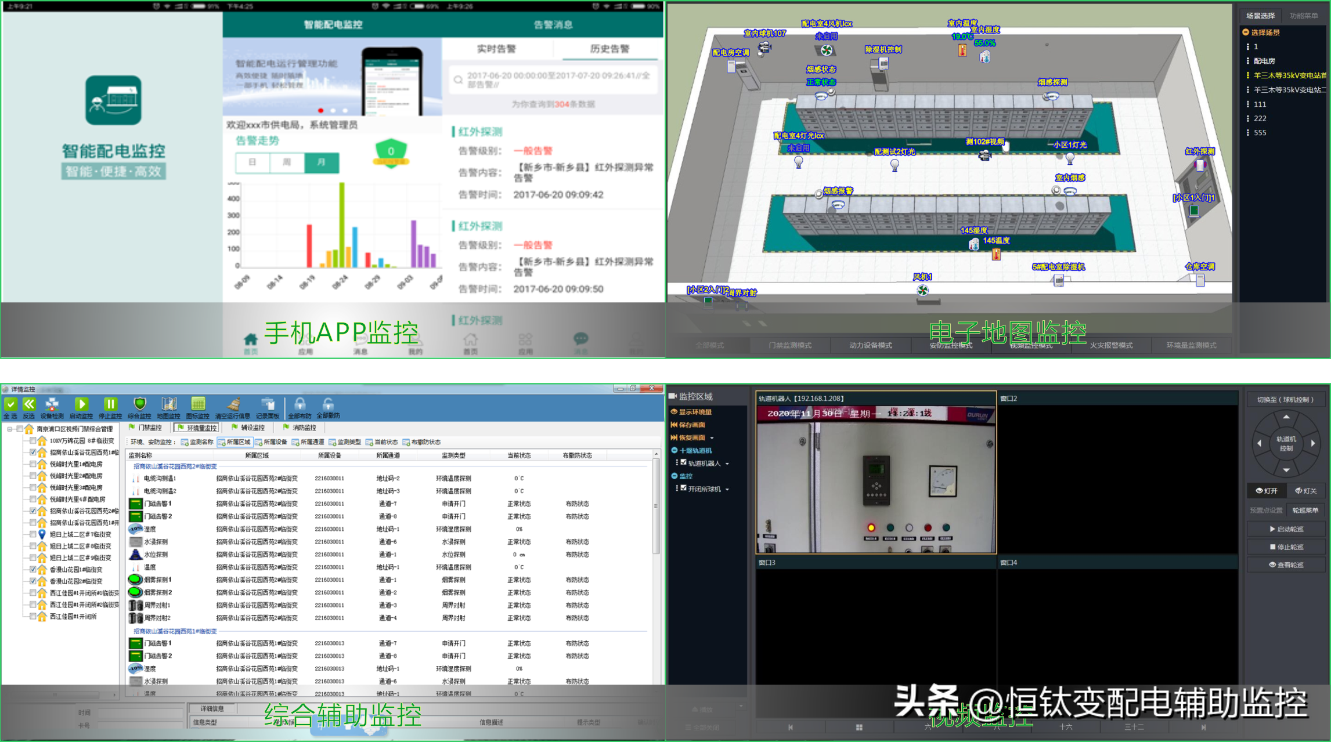This screenshot has width=1331, height=742.
Task: Toggle checkbox for 10KV万锦花园 8#临街变
Action: (x=33, y=440)
